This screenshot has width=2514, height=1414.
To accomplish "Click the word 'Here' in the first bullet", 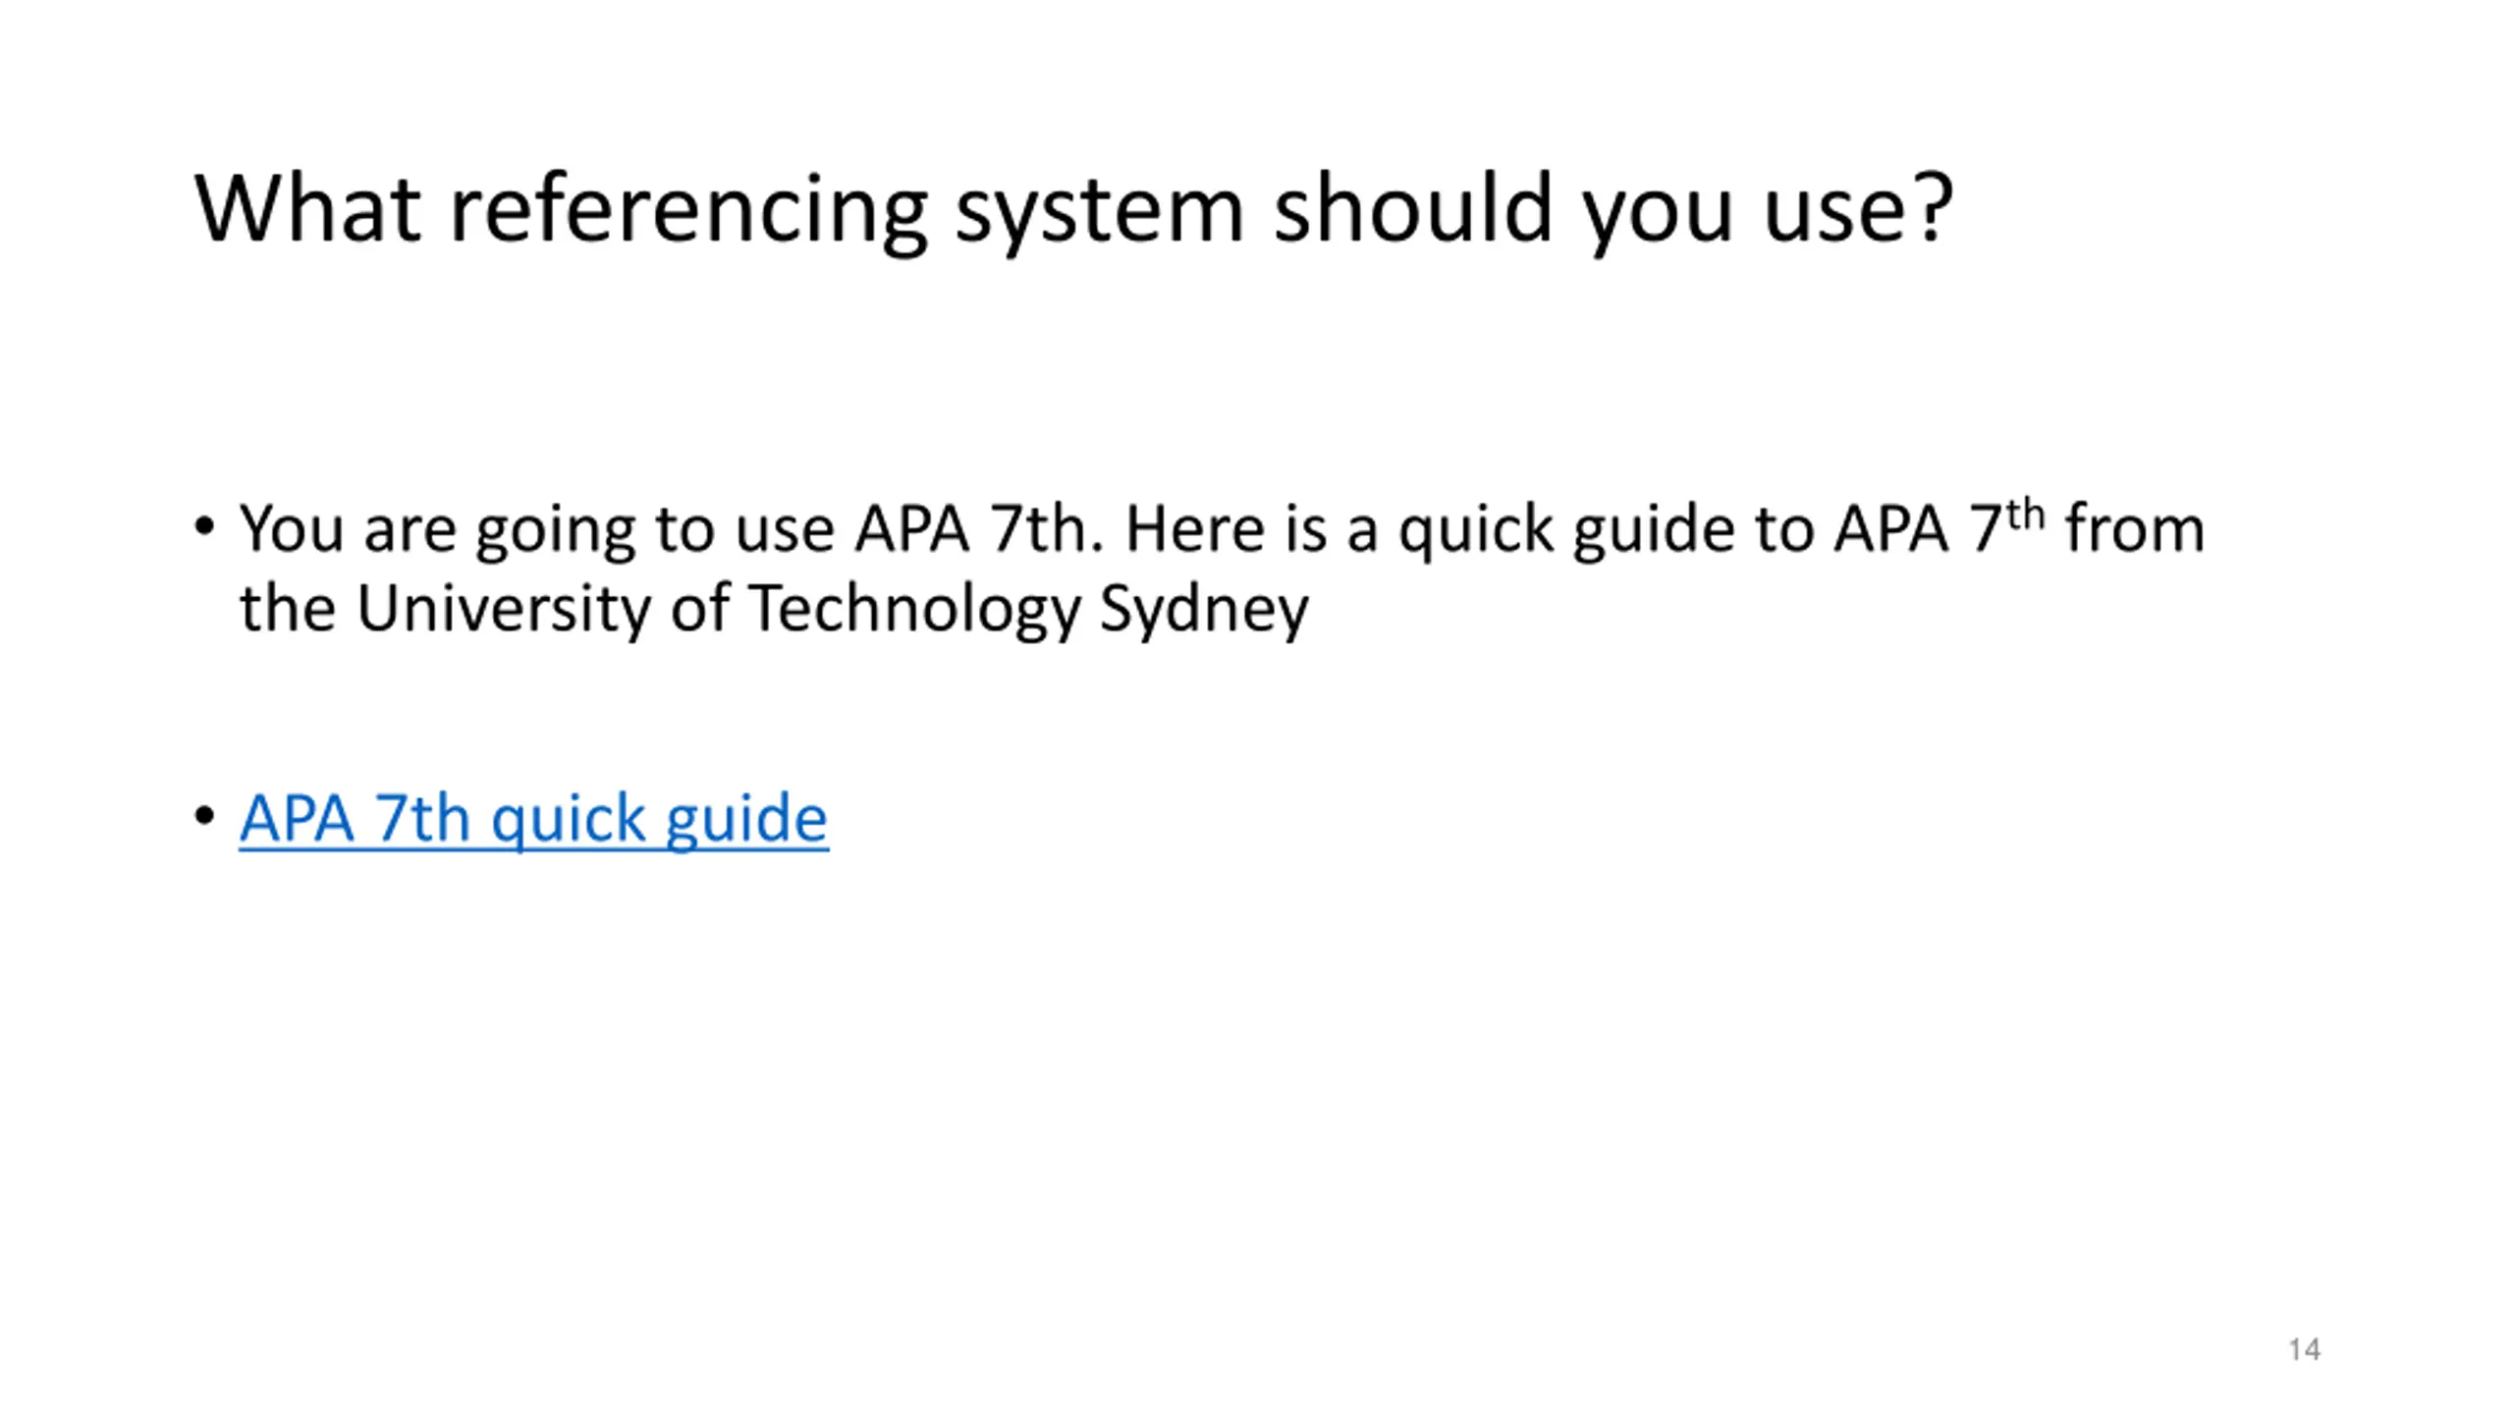I will click(x=1194, y=529).
